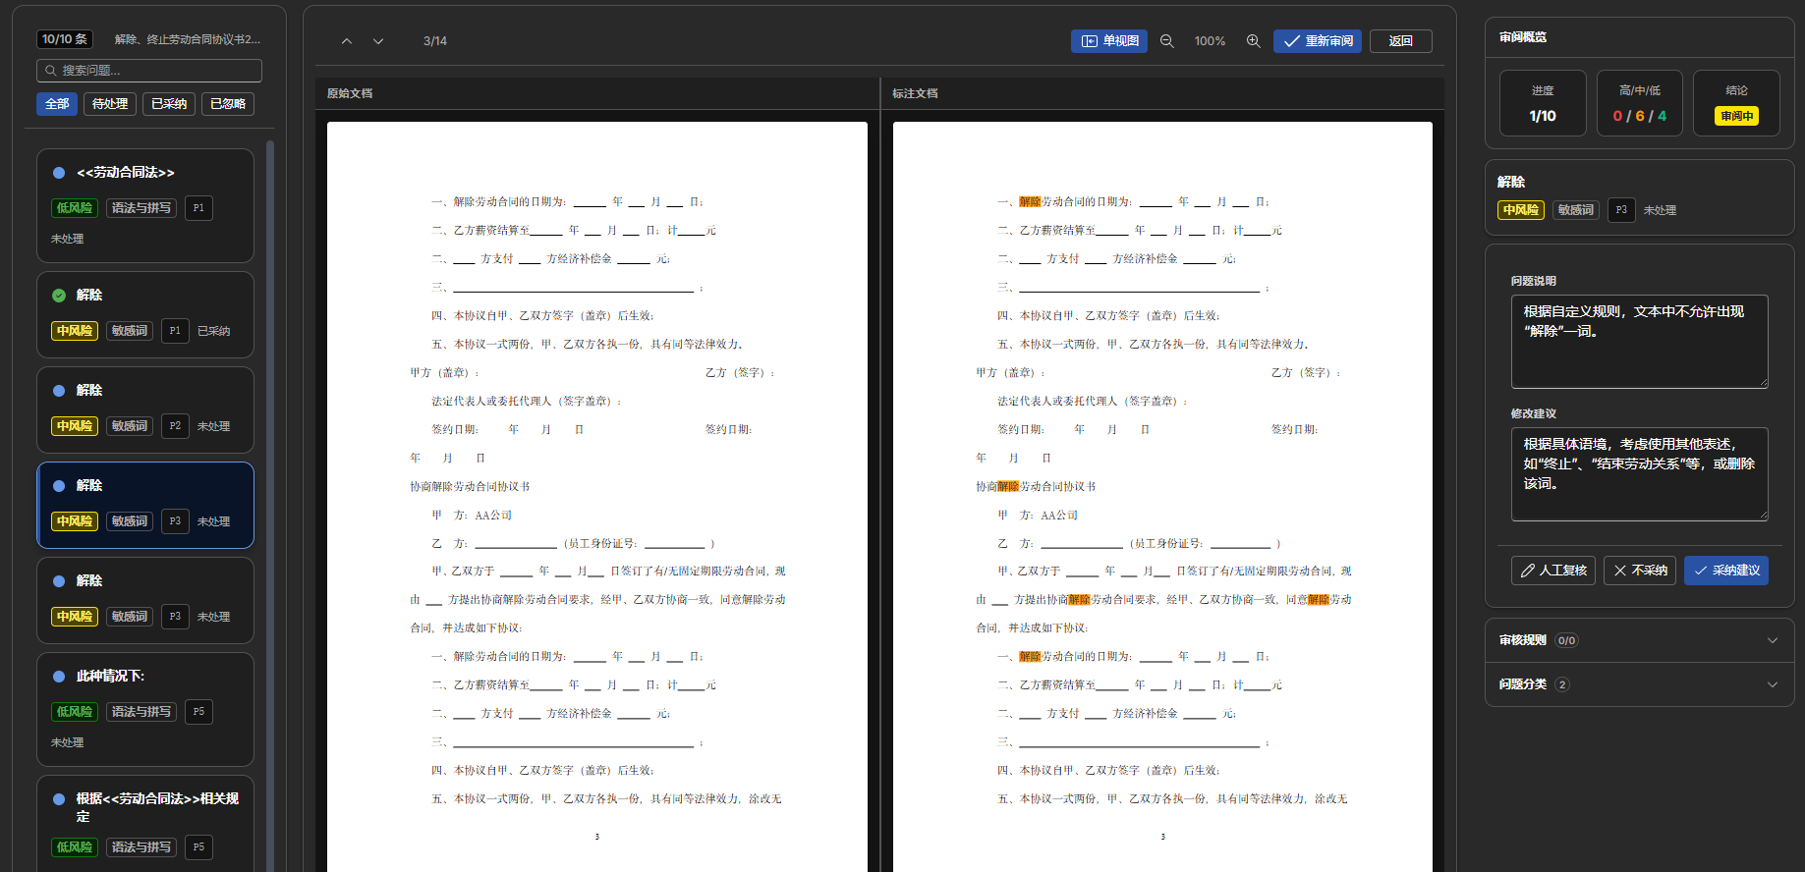Screen dimensions: 1805x872
Task: Go to previous page with up chevron
Action: [346, 41]
